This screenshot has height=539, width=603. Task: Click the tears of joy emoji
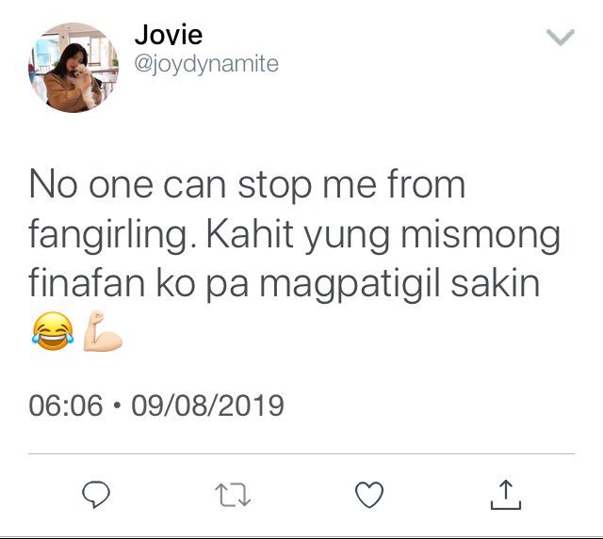coord(53,331)
